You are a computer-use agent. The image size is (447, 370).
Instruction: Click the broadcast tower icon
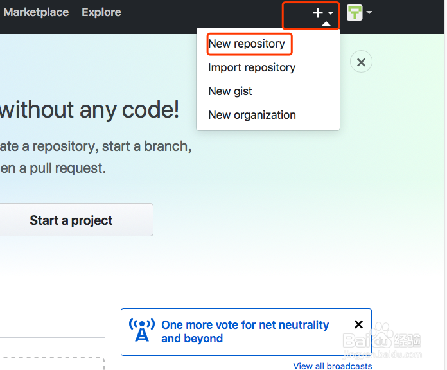pyautogui.click(x=142, y=330)
